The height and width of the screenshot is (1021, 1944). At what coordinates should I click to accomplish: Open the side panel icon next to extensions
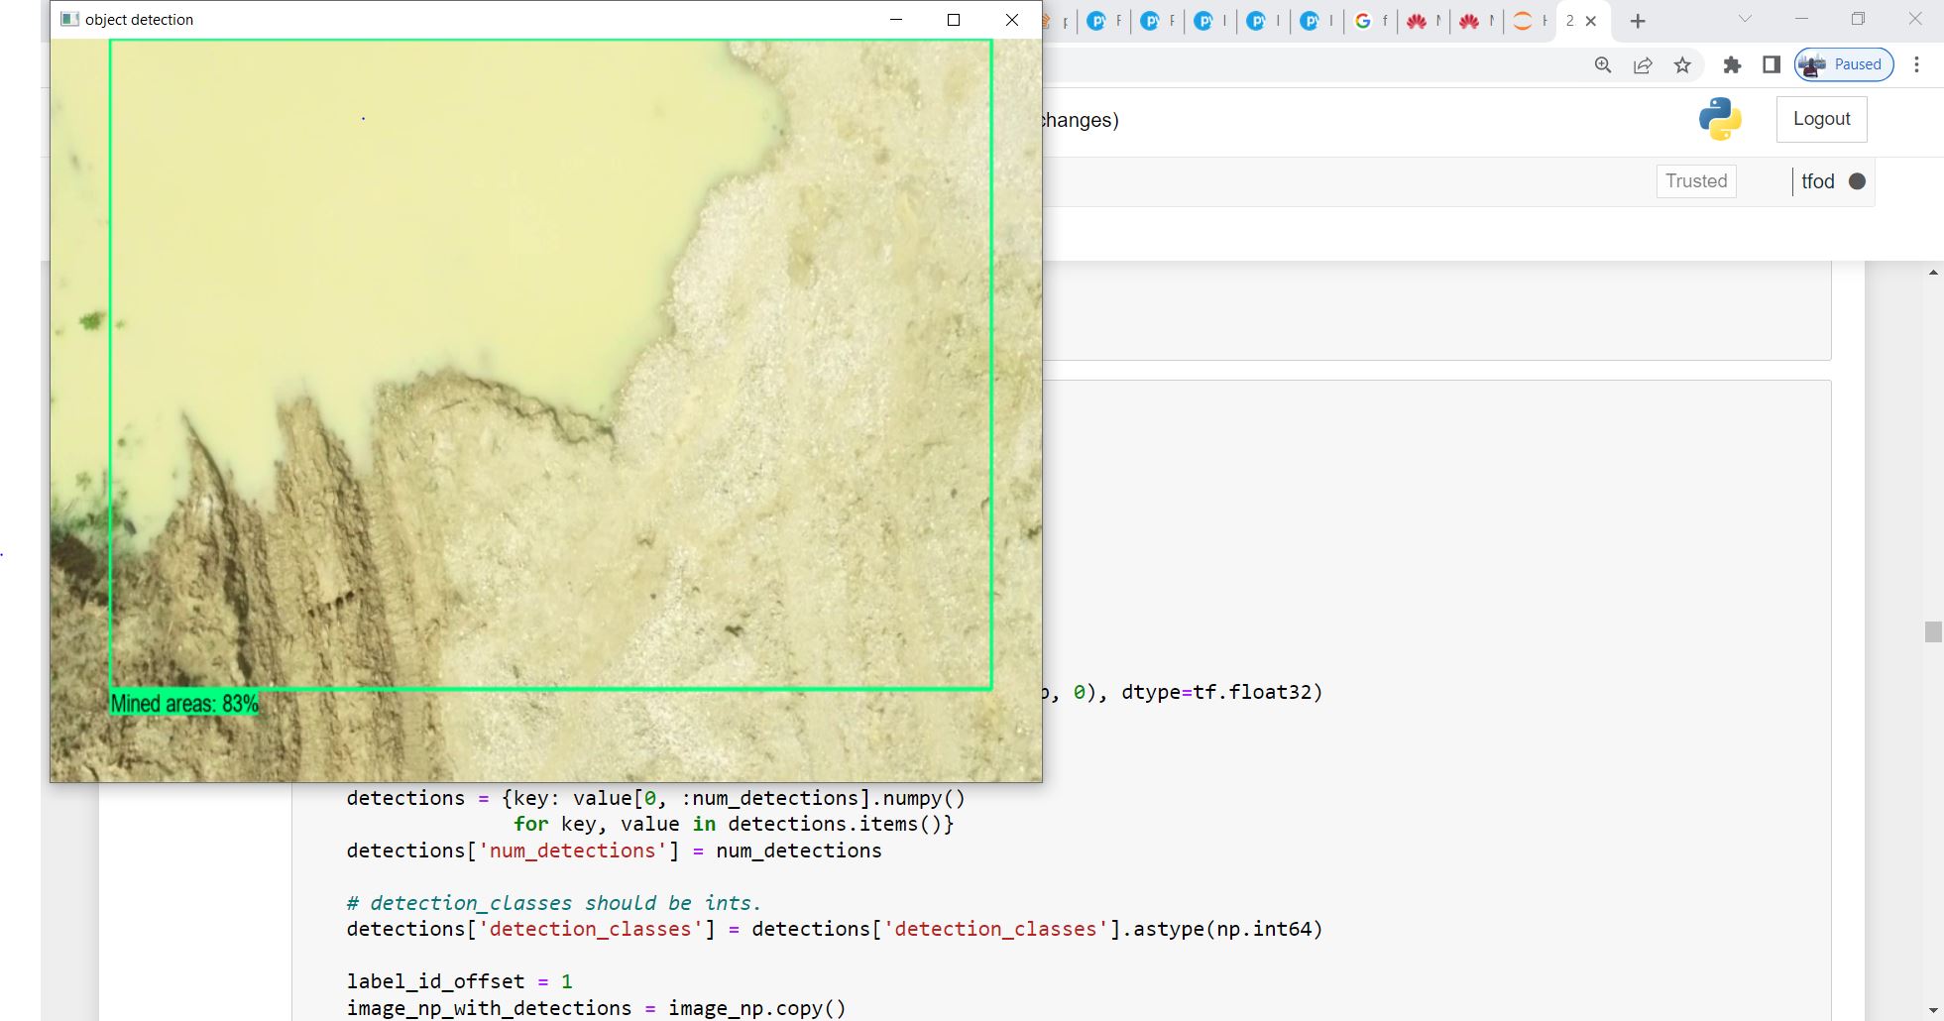pos(1769,64)
